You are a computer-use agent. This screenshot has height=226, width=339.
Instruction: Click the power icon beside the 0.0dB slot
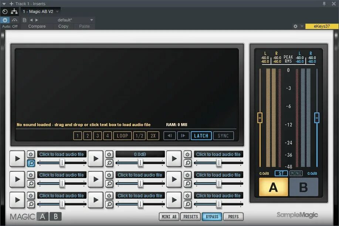109,154
